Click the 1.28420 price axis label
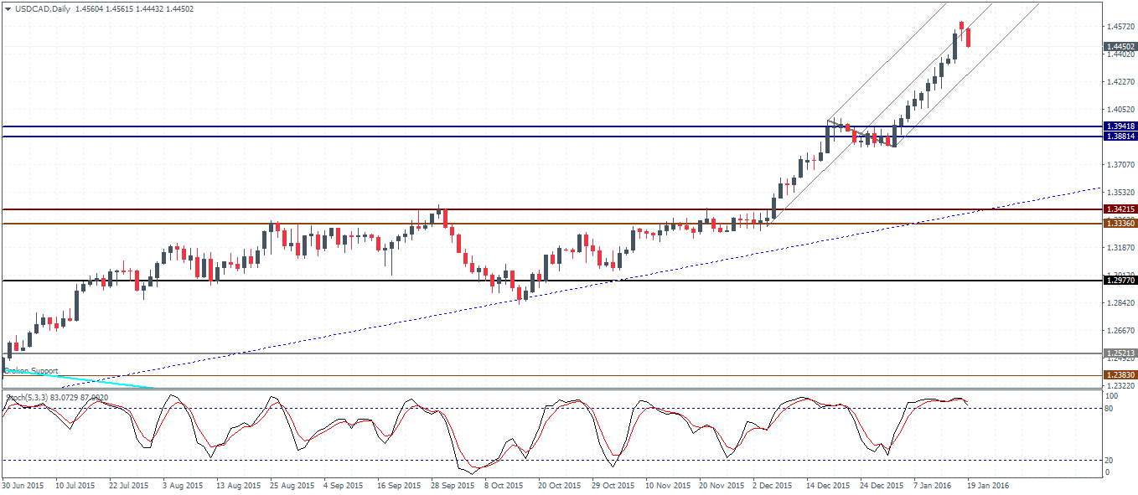Viewport: 1138px width, 495px height. 1120,302
